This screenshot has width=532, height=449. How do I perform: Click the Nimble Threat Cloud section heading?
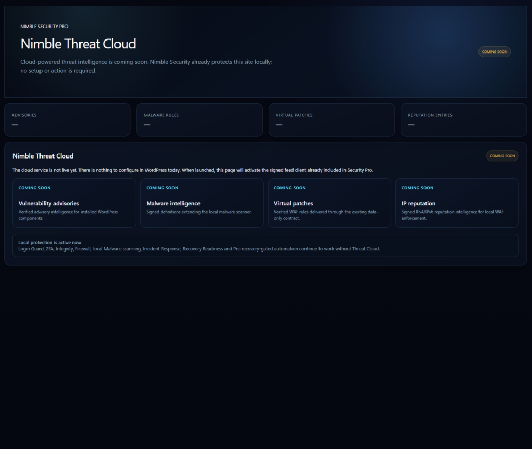point(43,156)
